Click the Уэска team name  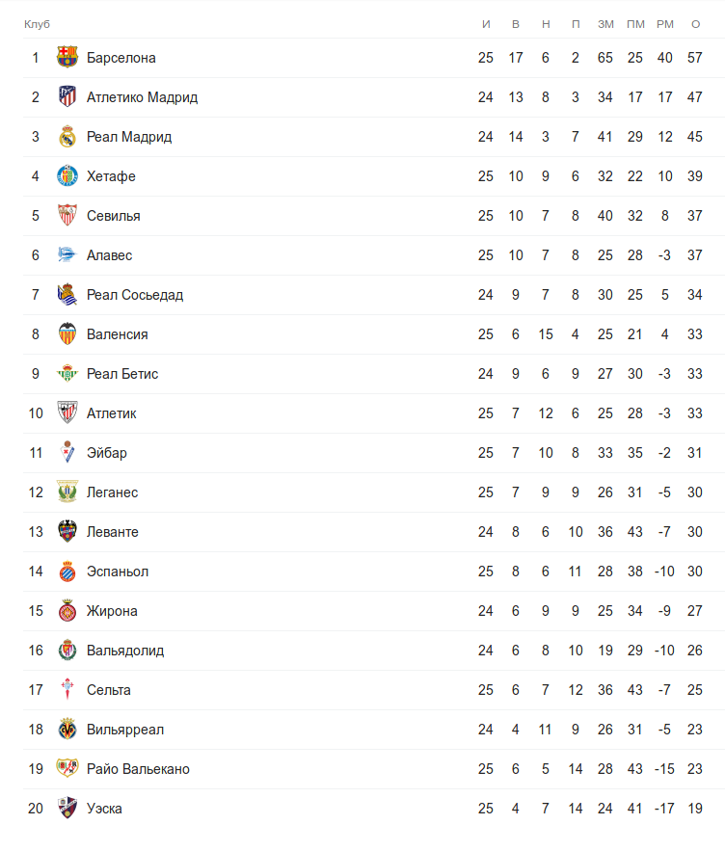(x=104, y=809)
